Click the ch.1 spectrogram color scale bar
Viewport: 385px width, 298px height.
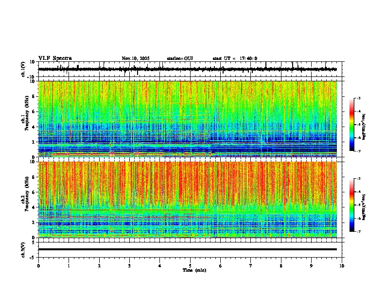tap(352, 125)
